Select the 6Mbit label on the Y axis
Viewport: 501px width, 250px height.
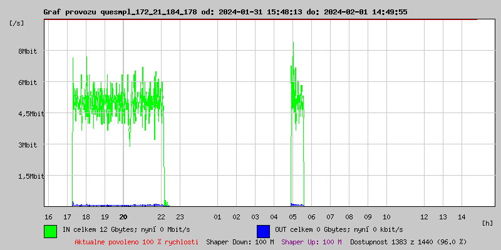coord(28,82)
